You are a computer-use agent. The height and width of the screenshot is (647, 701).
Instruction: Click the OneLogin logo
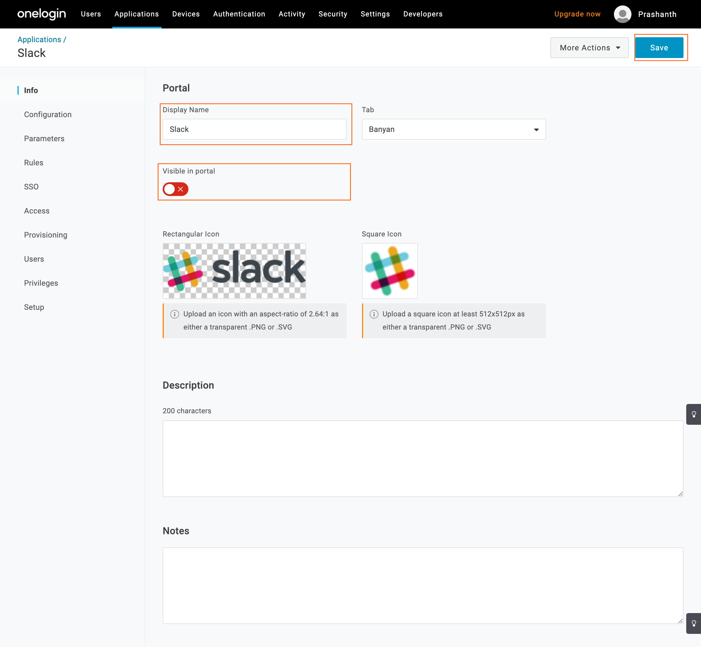coord(41,14)
